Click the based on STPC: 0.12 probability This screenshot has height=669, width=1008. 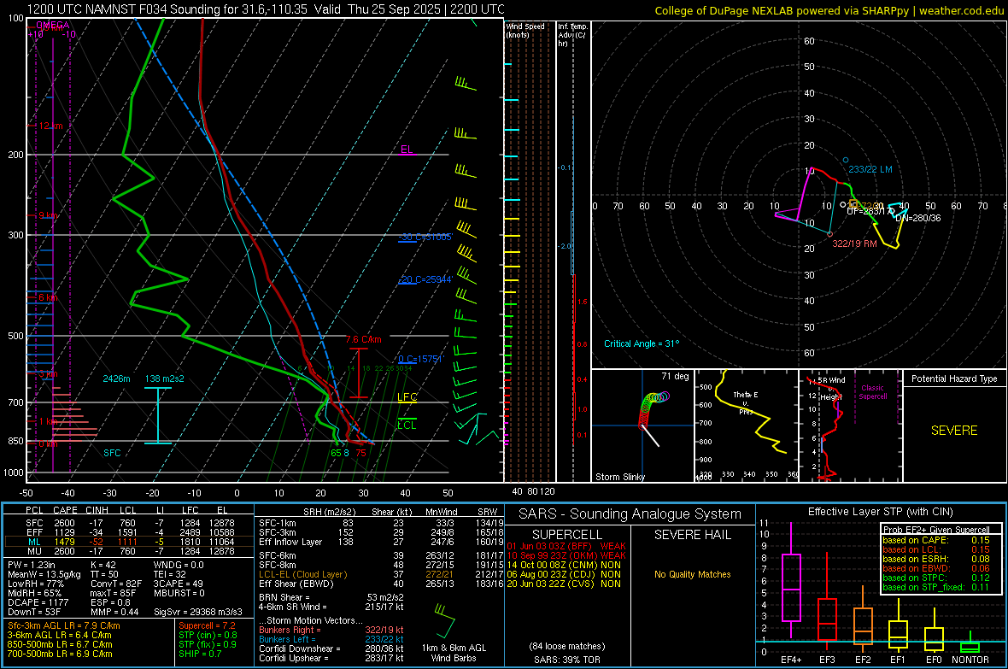point(936,578)
